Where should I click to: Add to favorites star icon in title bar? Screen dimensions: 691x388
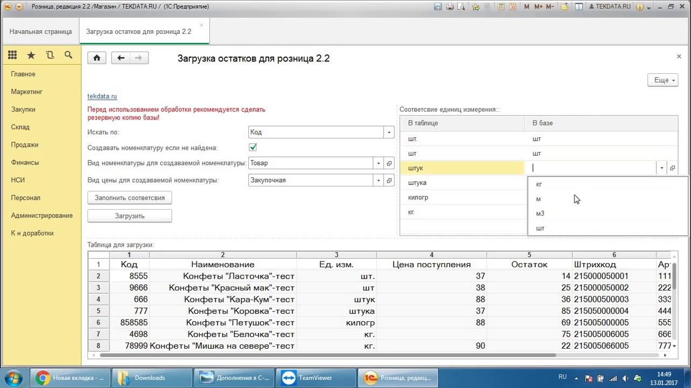[476, 6]
